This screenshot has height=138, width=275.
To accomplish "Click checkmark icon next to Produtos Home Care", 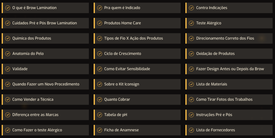I will click(x=100, y=23).
